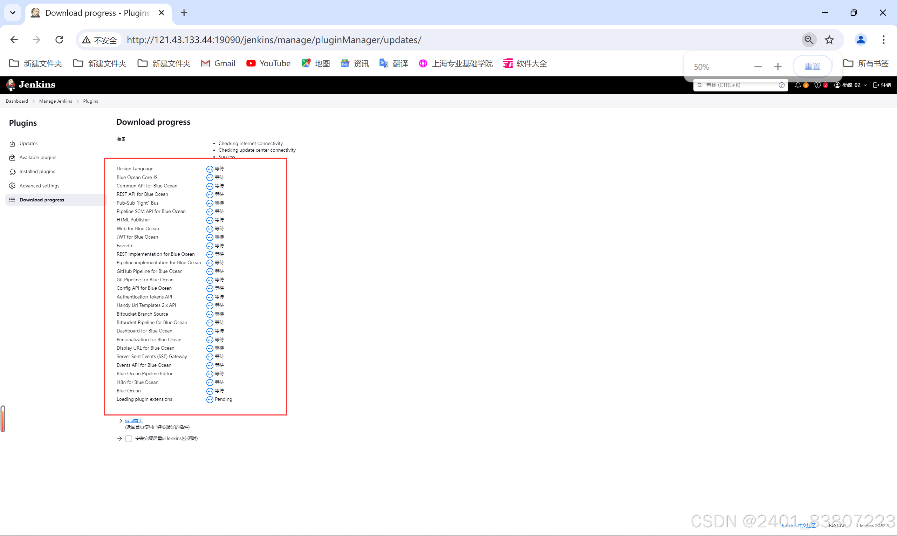Click the security warnings shield icon
Image resolution: width=897 pixels, height=536 pixels.
click(x=818, y=85)
